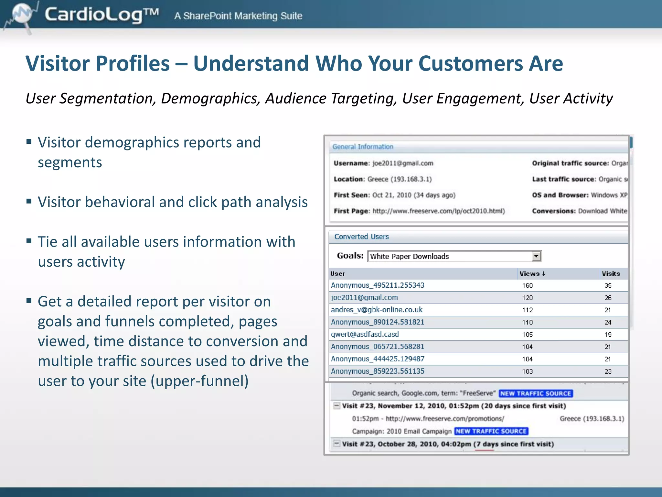Click the NEW TRAFFIC SOURCE badge beside FreeServe
Screen dimensions: 662x497
pos(536,393)
